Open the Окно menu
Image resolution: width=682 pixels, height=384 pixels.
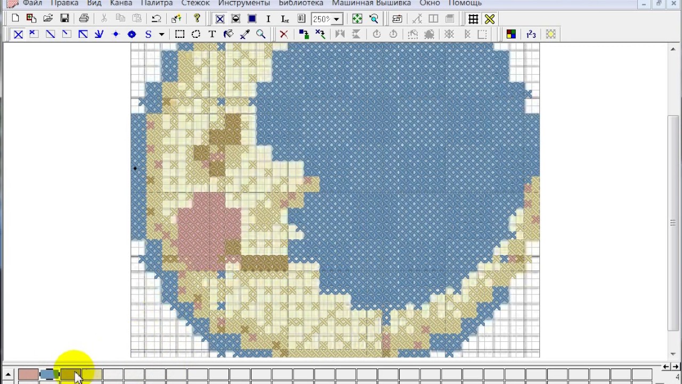coord(430,3)
